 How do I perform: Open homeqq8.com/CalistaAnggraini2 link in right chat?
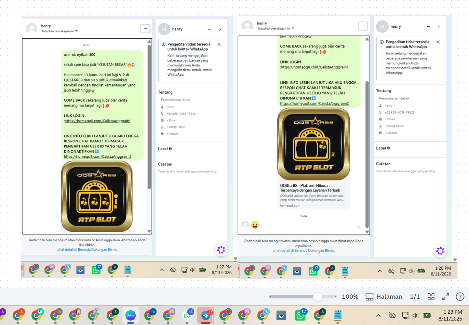(x=314, y=103)
